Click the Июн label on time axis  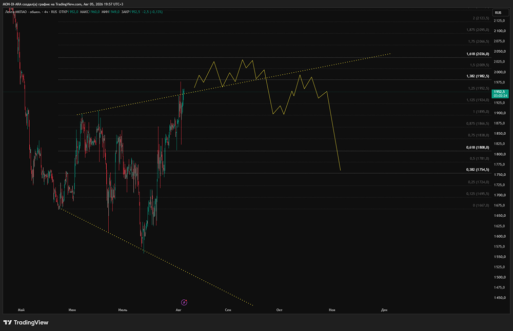click(x=72, y=310)
